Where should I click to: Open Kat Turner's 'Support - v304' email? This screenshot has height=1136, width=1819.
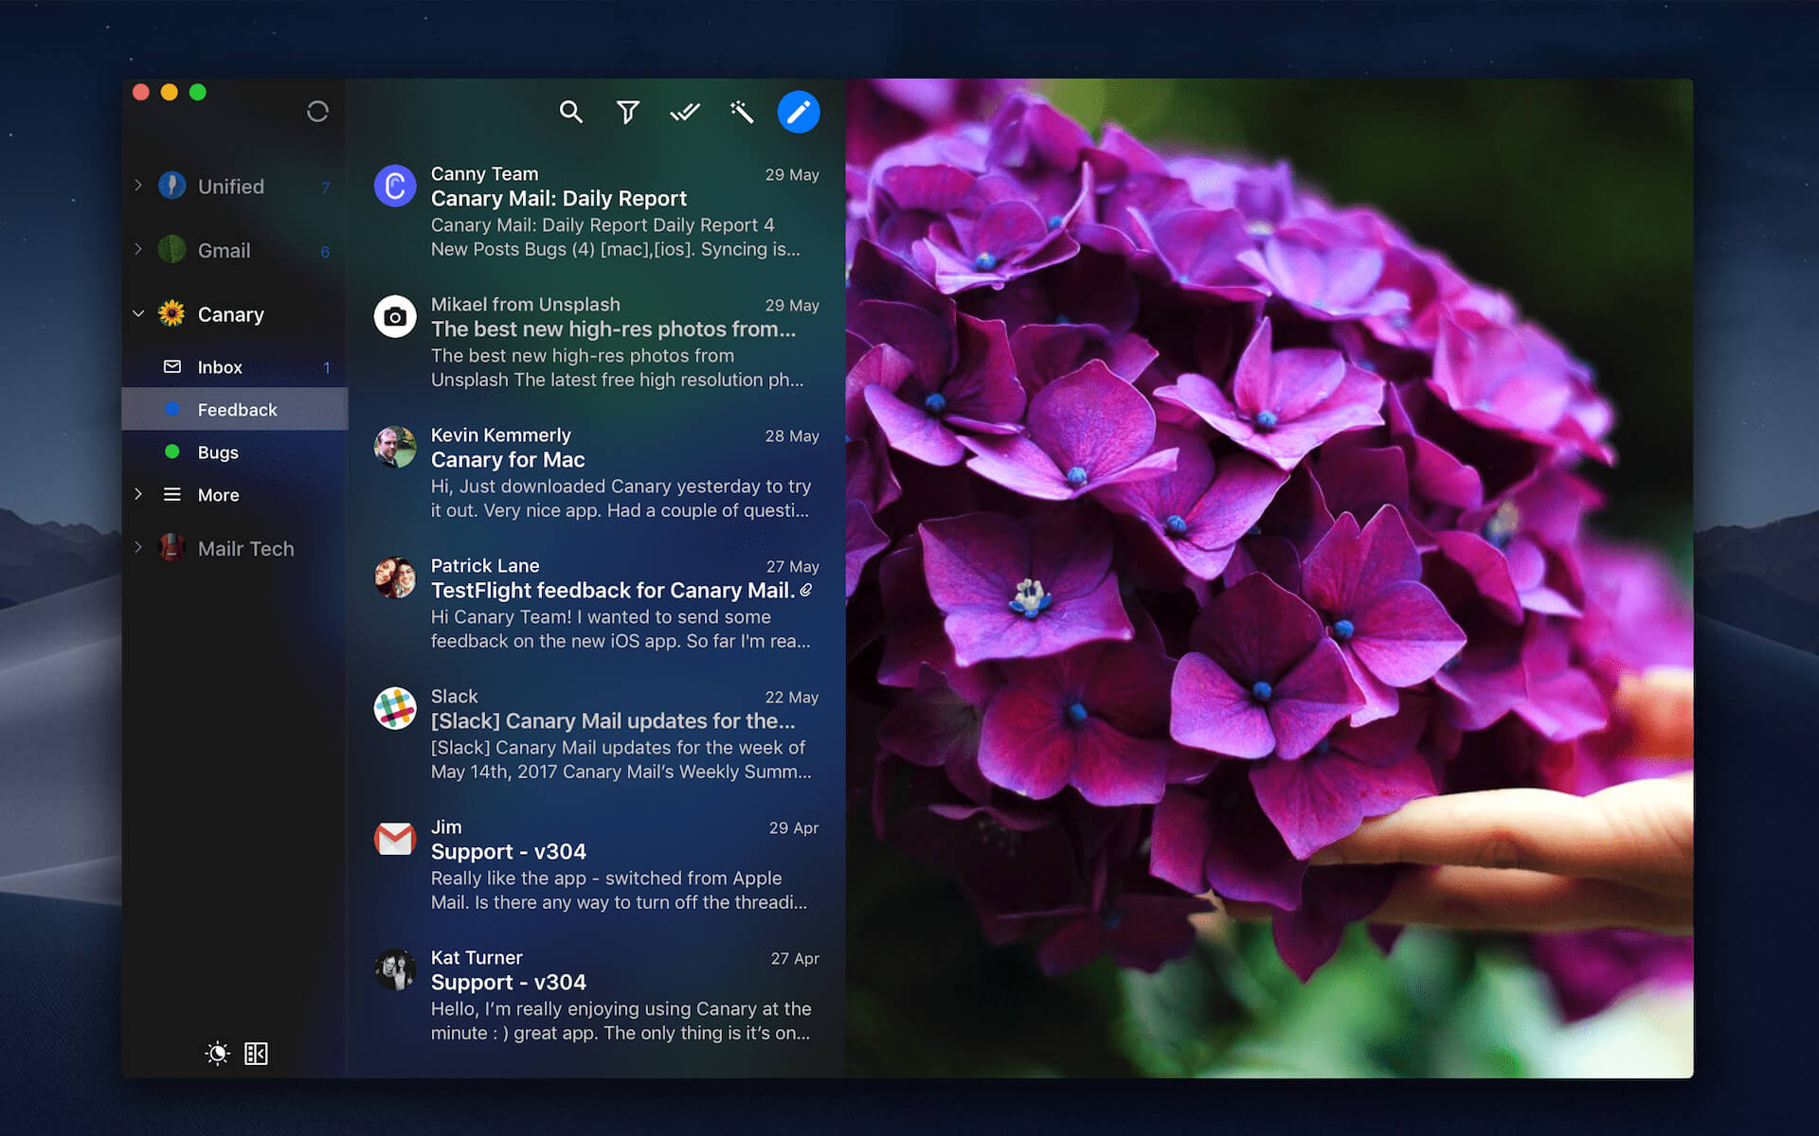tap(596, 996)
